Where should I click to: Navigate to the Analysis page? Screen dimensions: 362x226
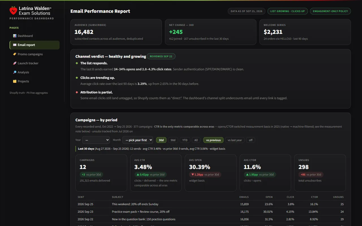tap(35, 72)
